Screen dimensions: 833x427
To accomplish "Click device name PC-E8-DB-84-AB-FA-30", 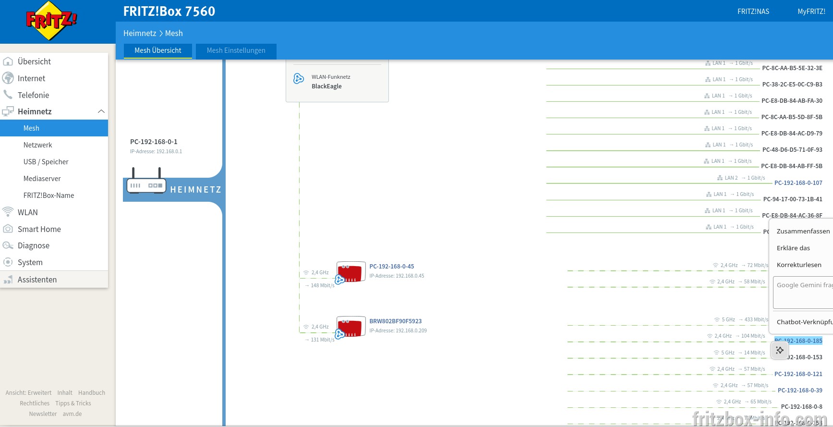I will point(792,101).
